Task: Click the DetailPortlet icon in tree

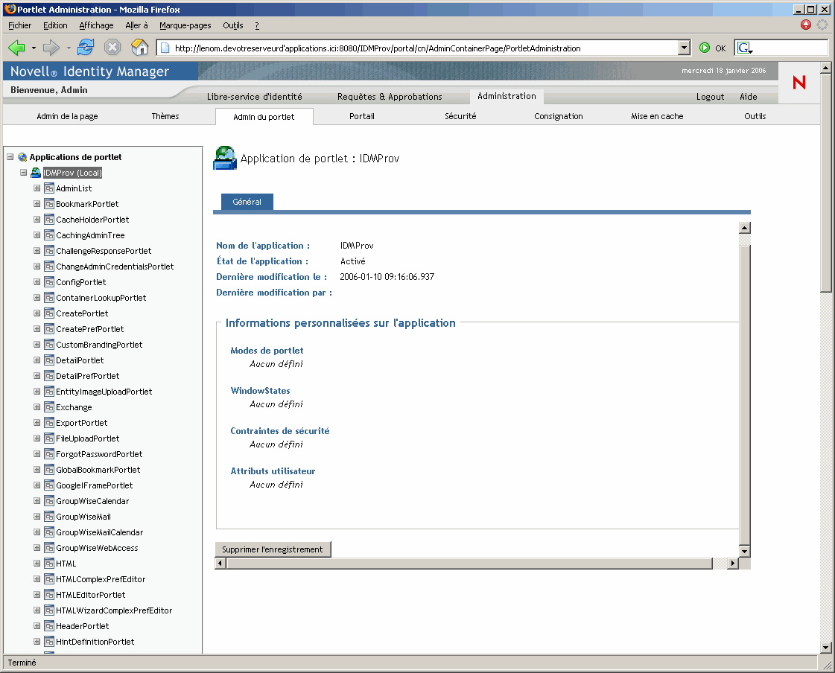Action: click(x=49, y=360)
